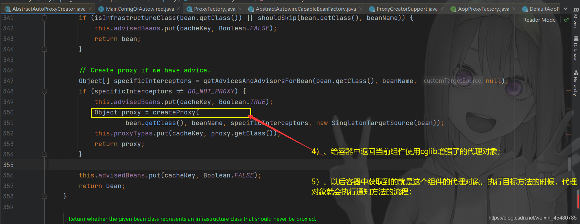Viewport: 580px width, 224px height.
Task: Click 'return proxy;' on line 353
Action: (x=119, y=144)
